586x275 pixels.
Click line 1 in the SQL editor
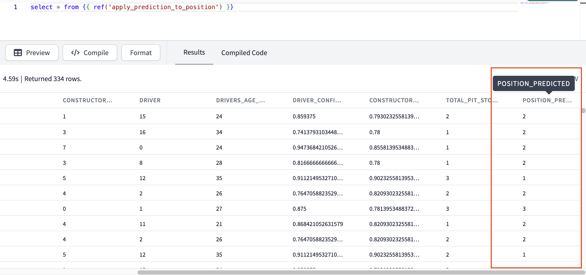pyautogui.click(x=16, y=7)
